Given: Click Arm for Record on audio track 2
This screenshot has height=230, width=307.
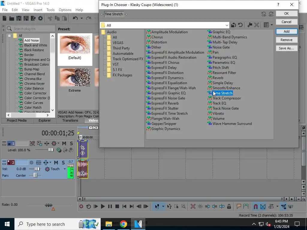Looking at the screenshot, I should [31, 163].
